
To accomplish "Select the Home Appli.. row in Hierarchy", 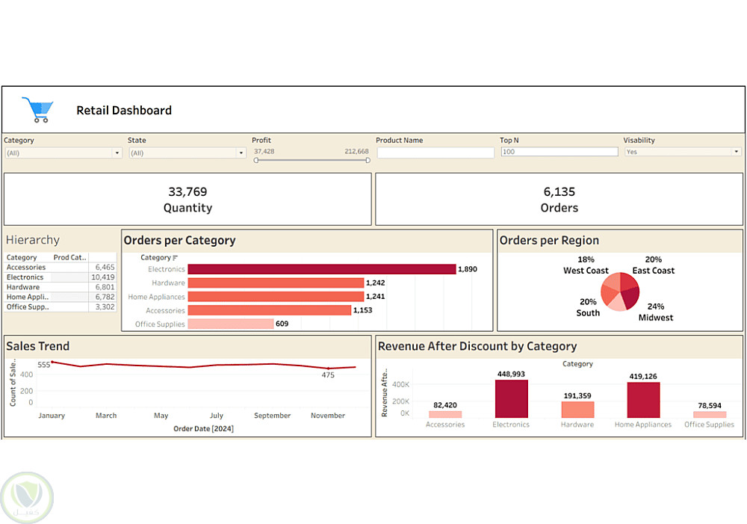I will (x=61, y=297).
